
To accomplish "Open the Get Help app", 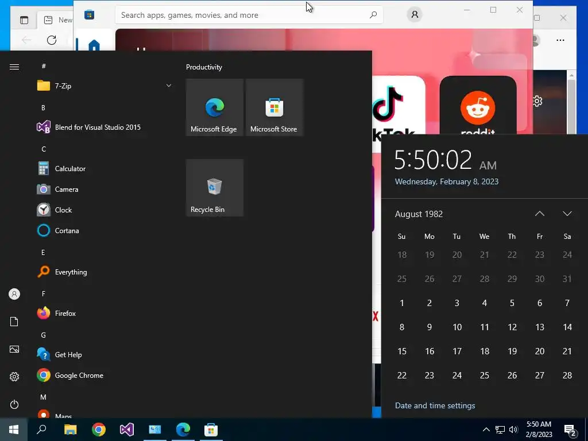I will tap(105, 354).
